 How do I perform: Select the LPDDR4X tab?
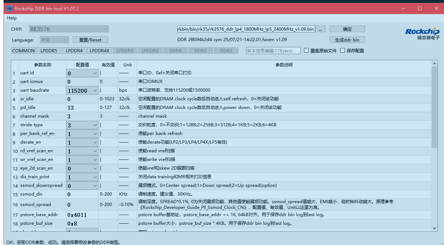pos(100,51)
